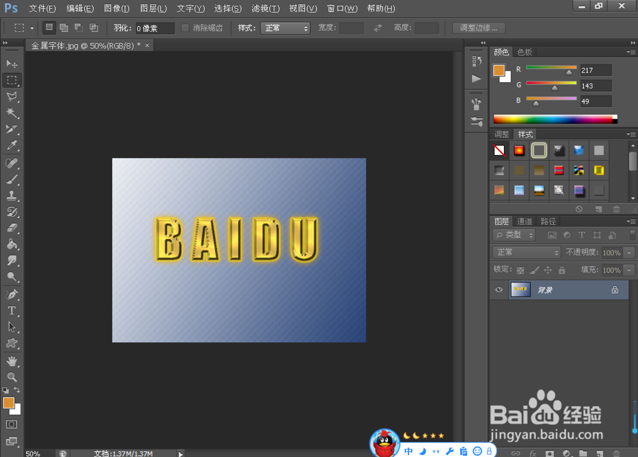
Task: Switch to the 通道 tab
Action: 524,221
